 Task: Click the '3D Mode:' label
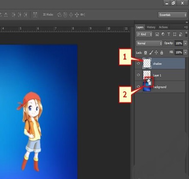tap(48, 15)
